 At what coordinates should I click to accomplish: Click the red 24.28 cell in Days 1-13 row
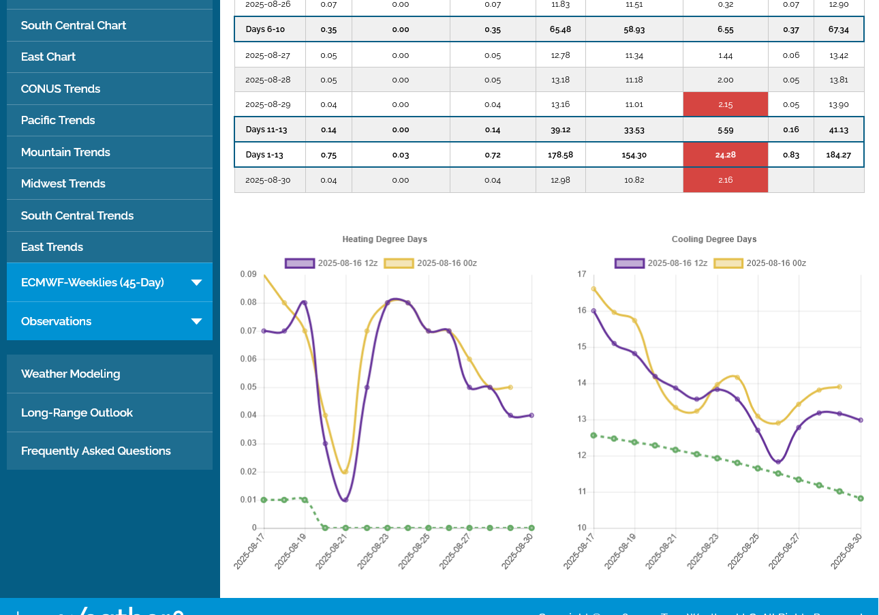(725, 155)
